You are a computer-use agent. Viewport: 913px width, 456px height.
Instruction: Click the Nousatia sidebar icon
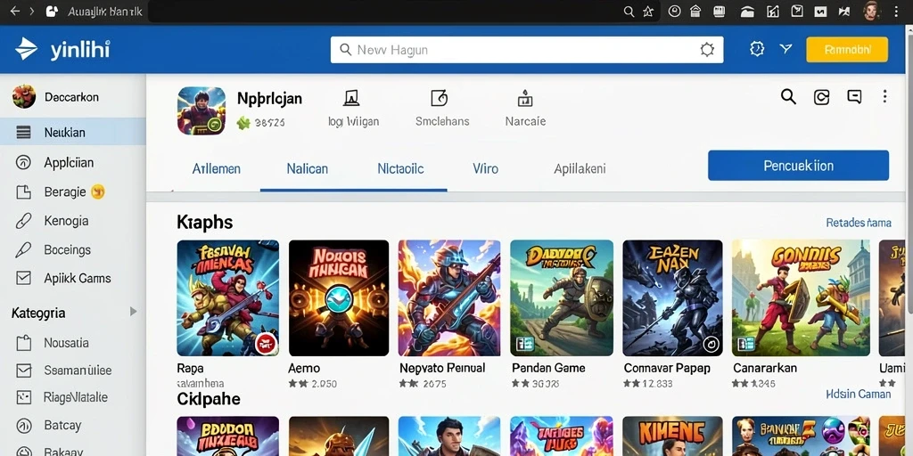click(23, 343)
